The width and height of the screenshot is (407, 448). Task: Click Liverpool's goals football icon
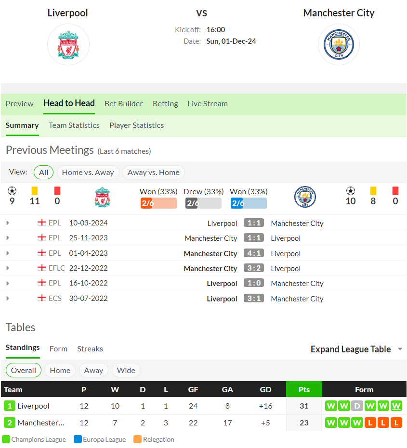pyautogui.click(x=12, y=191)
